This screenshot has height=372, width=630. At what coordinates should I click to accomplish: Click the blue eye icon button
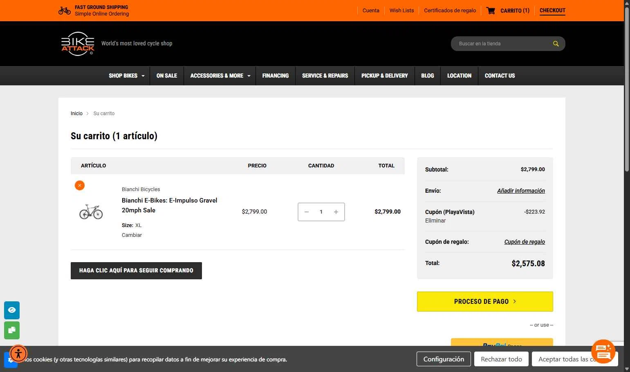point(12,310)
